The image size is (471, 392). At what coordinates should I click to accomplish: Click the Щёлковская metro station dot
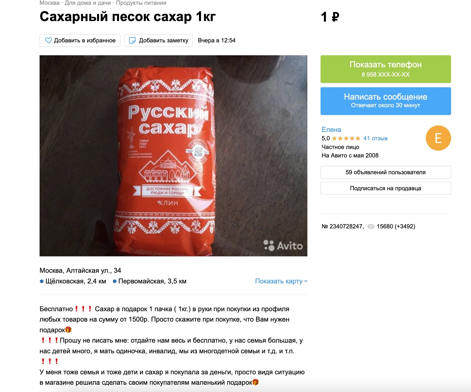coord(42,281)
